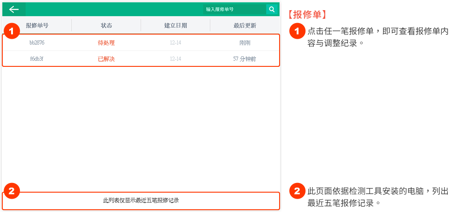This screenshot has width=451, height=212.
Task: Click the 【报修单】 heading
Action: click(307, 14)
